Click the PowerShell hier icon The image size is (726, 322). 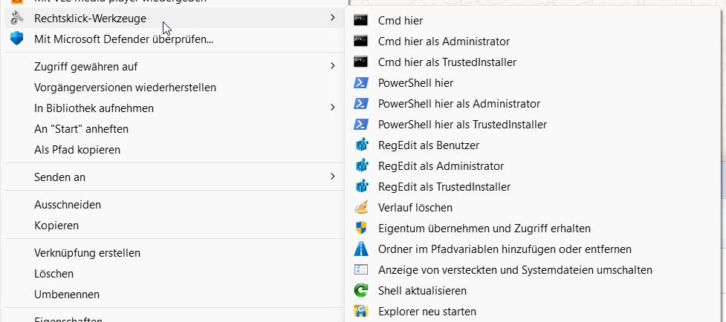[x=362, y=83]
